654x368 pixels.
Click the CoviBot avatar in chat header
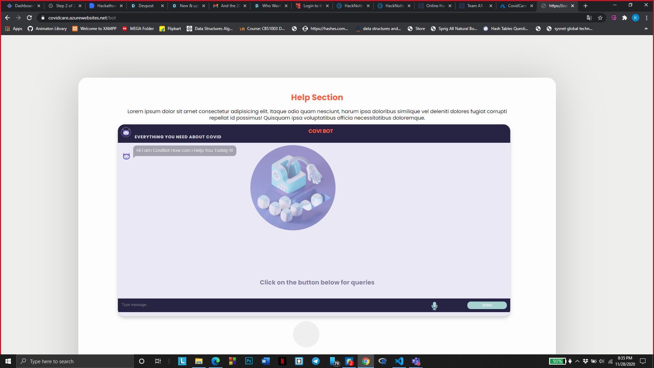pos(126,133)
